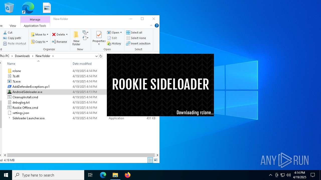
Task: Launch Firefox from taskbar
Action: pos(127,175)
